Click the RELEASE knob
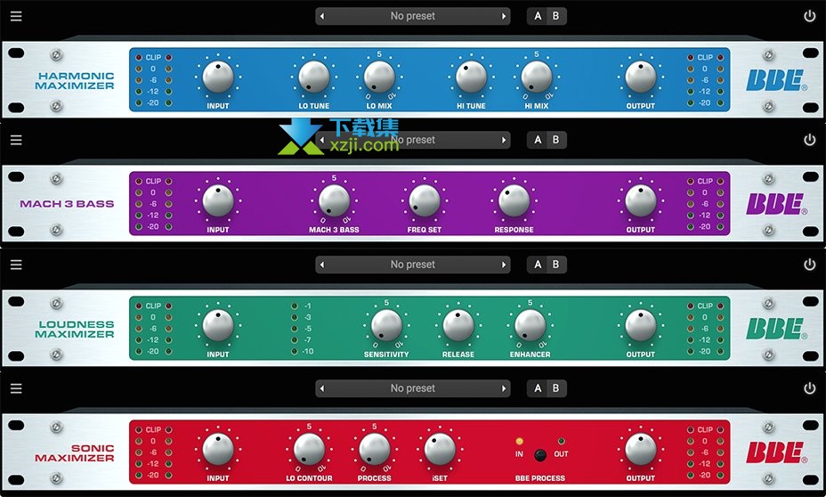This screenshot has height=497, width=826. pos(458,325)
